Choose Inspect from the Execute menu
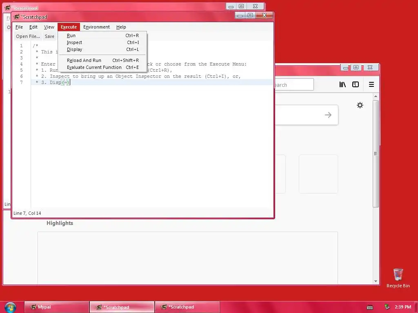Screen dimensions: 418x313 (102, 42)
